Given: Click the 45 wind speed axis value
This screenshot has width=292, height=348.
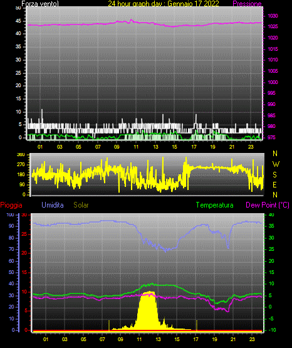Looking at the screenshot, I should 18,21.
